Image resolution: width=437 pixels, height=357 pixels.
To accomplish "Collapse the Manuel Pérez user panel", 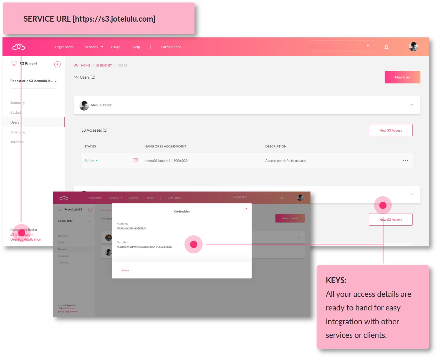I will pos(412,105).
